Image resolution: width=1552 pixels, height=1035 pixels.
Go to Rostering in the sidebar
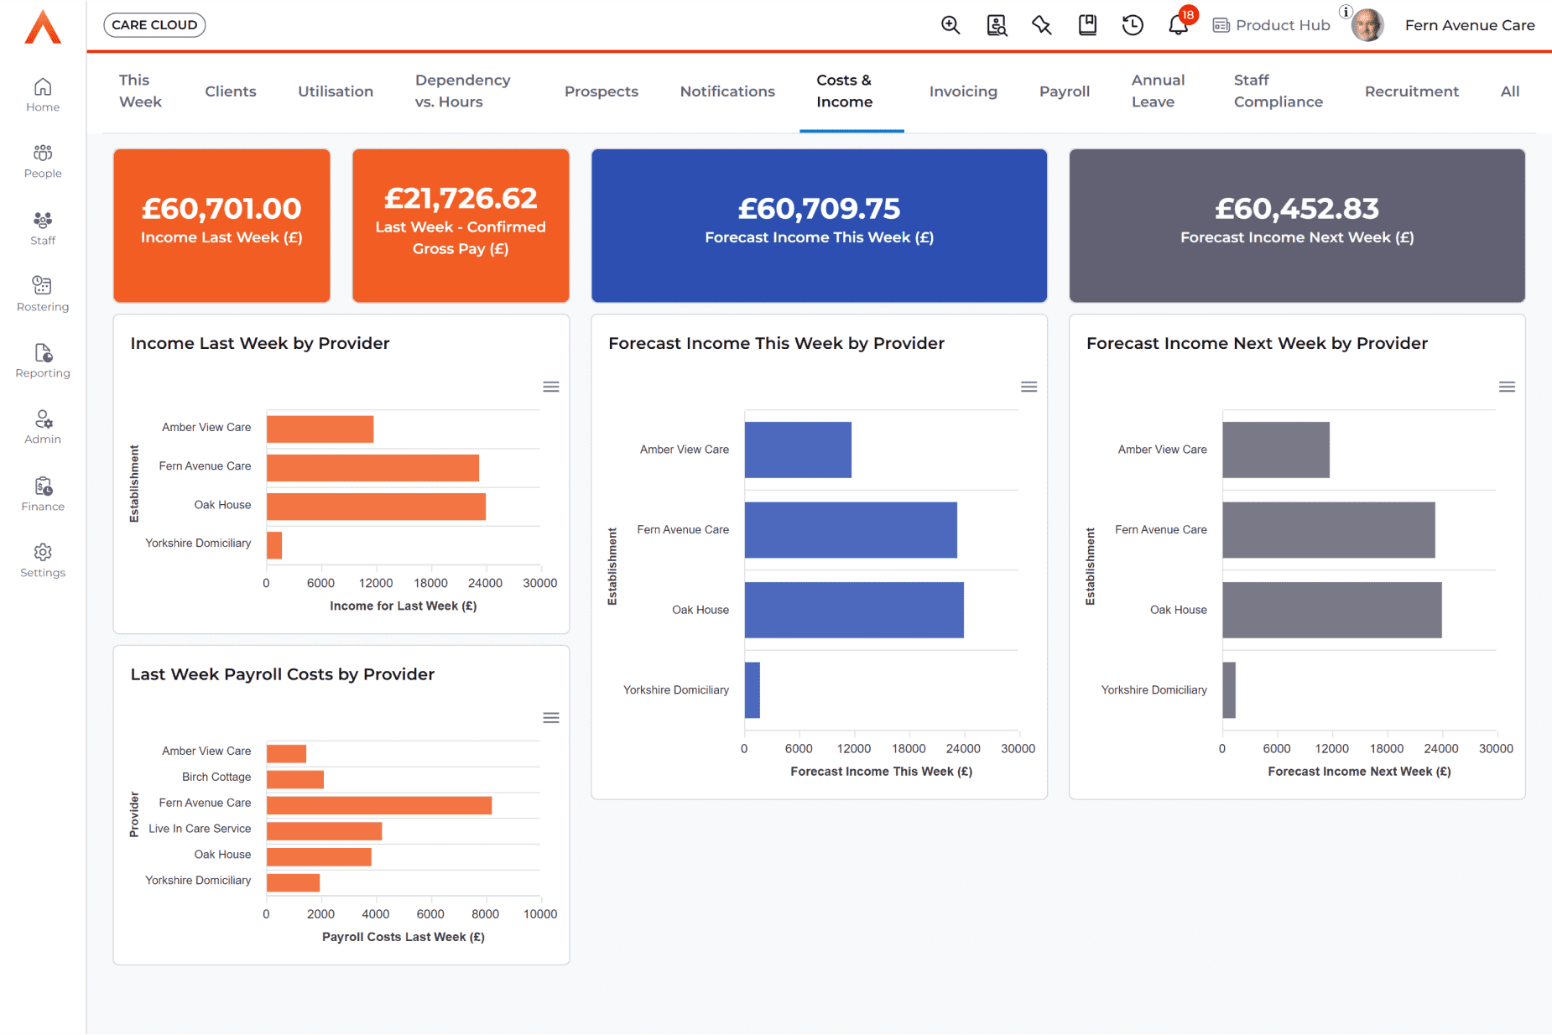(x=43, y=294)
